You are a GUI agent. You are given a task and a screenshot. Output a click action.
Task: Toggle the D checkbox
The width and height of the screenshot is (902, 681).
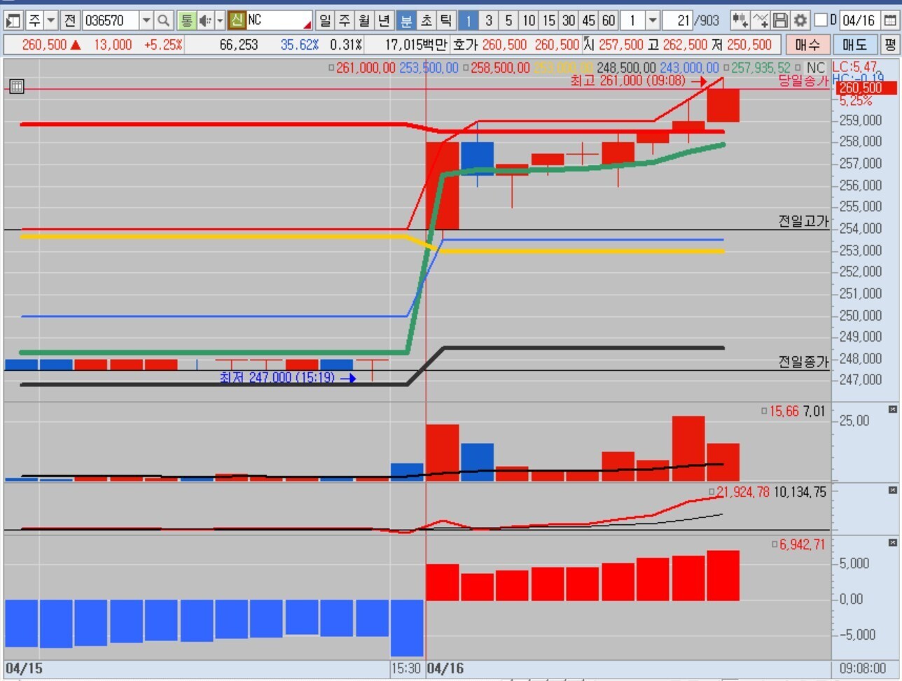click(x=821, y=20)
